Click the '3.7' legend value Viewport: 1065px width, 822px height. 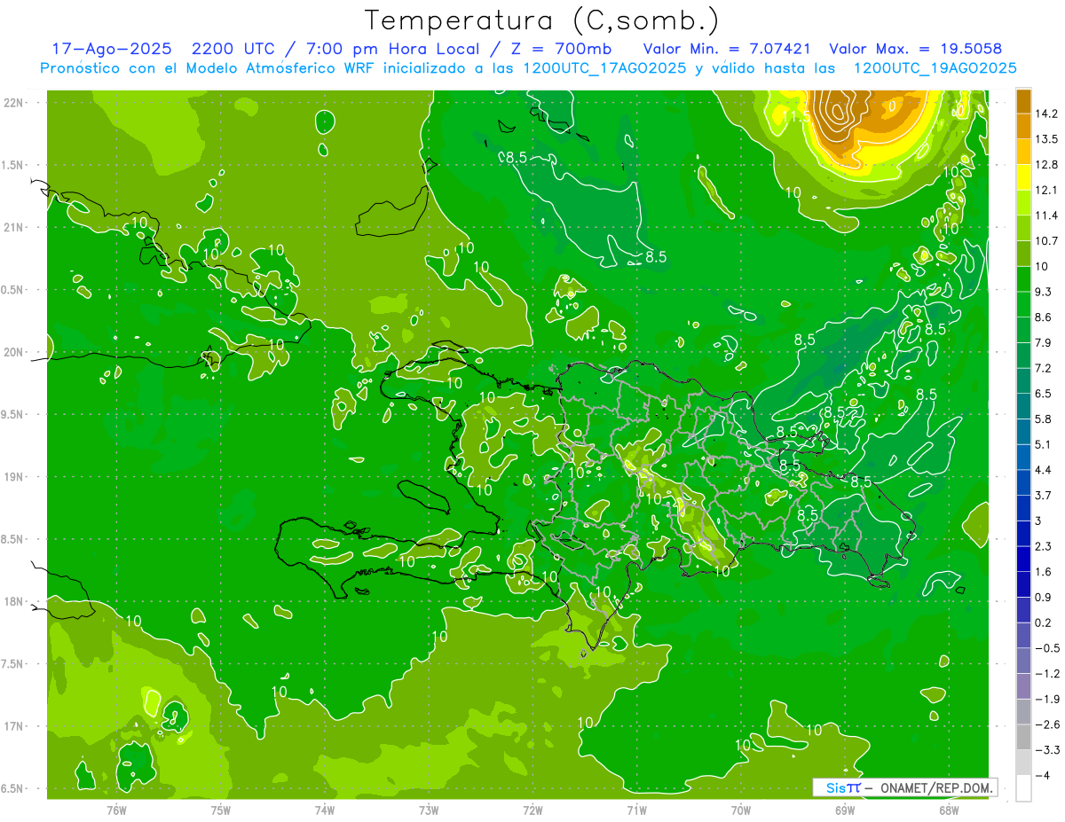pyautogui.click(x=1045, y=495)
